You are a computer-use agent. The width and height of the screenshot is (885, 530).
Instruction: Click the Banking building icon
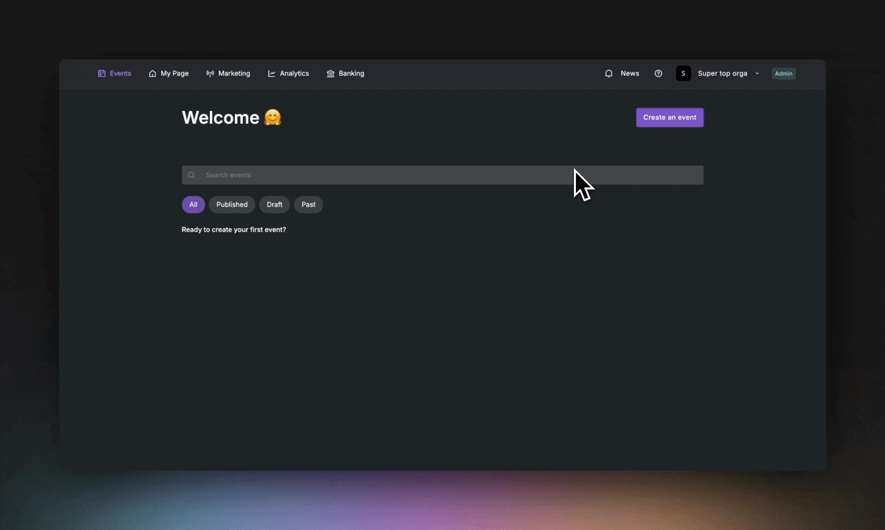(x=331, y=74)
